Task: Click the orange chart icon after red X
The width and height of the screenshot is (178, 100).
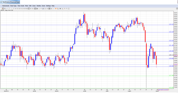Action: pyautogui.click(x=58, y=8)
